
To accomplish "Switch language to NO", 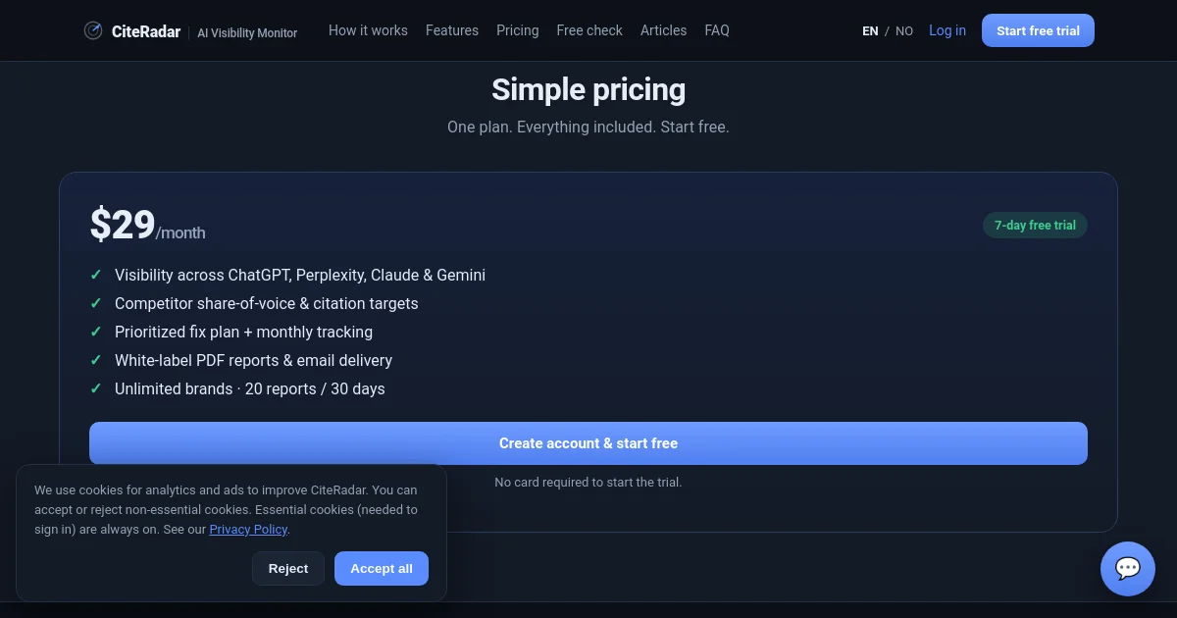I will click(904, 31).
